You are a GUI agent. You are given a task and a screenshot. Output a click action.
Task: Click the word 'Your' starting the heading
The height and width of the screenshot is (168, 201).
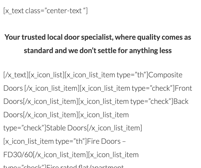point(12,37)
